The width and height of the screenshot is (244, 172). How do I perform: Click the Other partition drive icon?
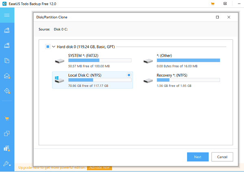(148, 61)
